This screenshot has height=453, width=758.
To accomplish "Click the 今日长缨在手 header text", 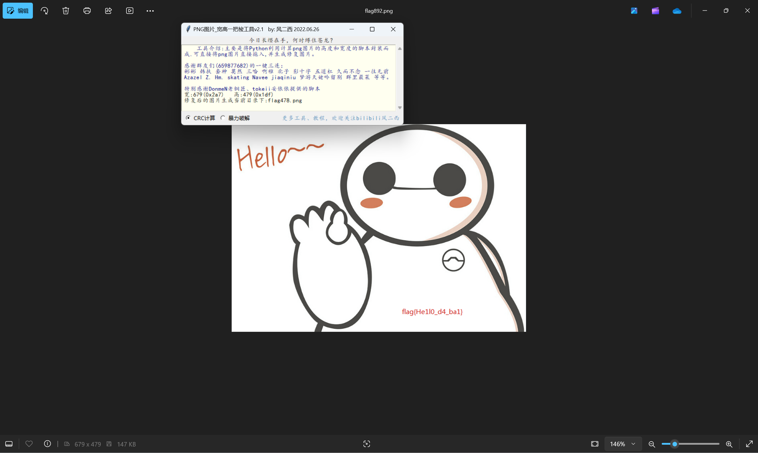I will tap(291, 40).
